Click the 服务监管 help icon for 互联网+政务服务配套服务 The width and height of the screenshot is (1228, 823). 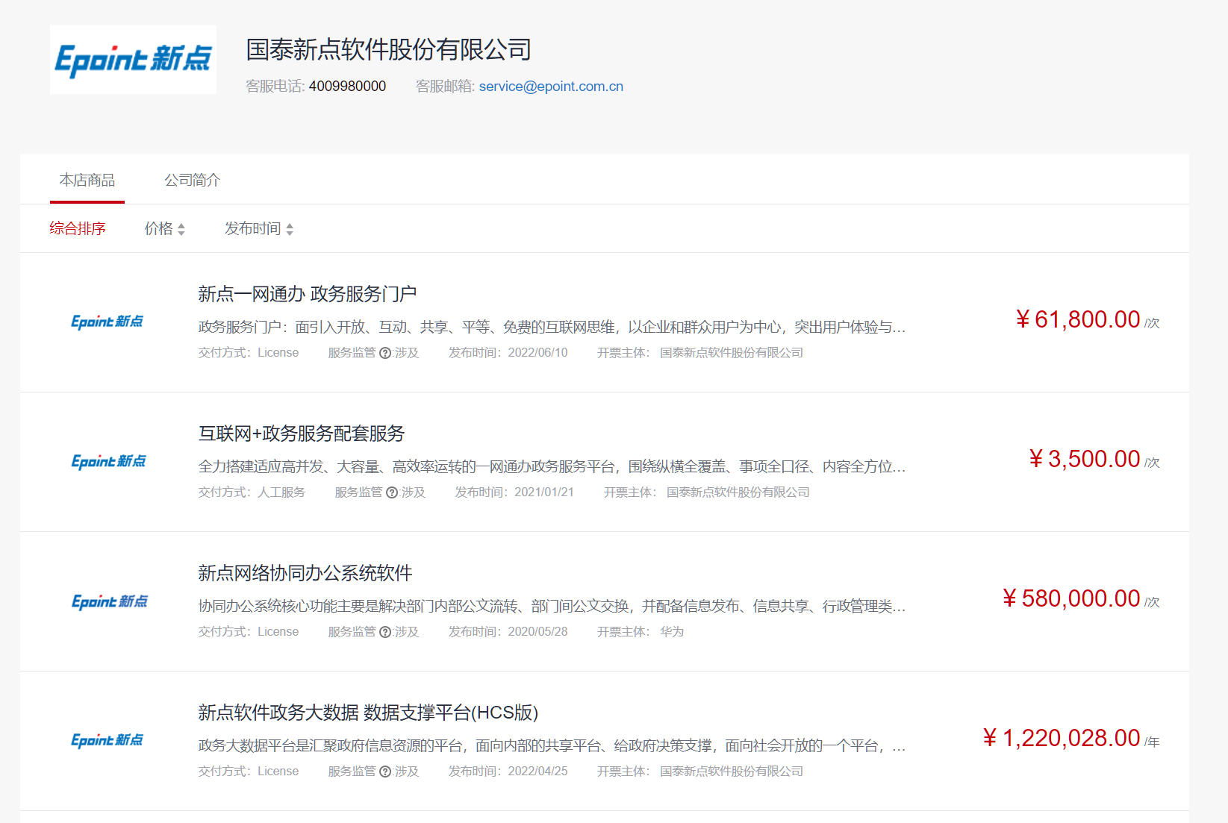[392, 492]
